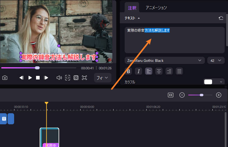Toggle bold formatting
Viewport: 228px width, 147px height.
coord(128,71)
